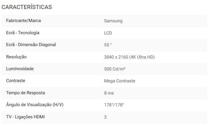Select the 55 inch diagonal value

pos(108,45)
